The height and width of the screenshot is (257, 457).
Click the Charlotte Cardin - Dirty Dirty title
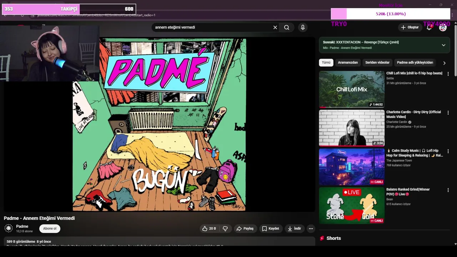(413, 114)
